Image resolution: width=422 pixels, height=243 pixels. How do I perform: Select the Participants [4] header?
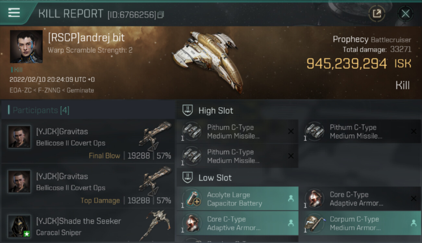tap(41, 110)
